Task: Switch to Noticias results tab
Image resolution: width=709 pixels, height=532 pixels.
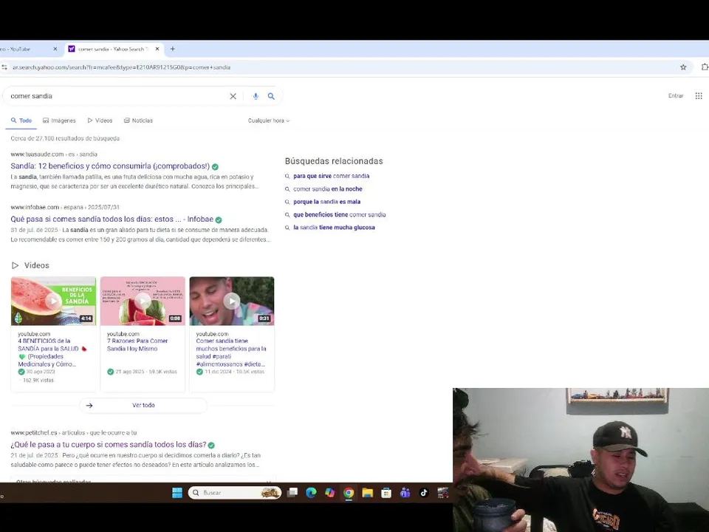Action: [138, 120]
